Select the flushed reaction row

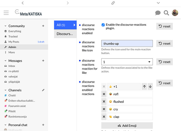point(130,102)
